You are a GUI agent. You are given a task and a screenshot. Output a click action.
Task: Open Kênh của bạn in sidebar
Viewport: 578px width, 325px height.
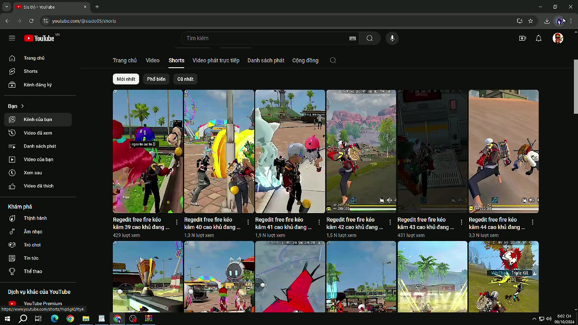coord(38,120)
